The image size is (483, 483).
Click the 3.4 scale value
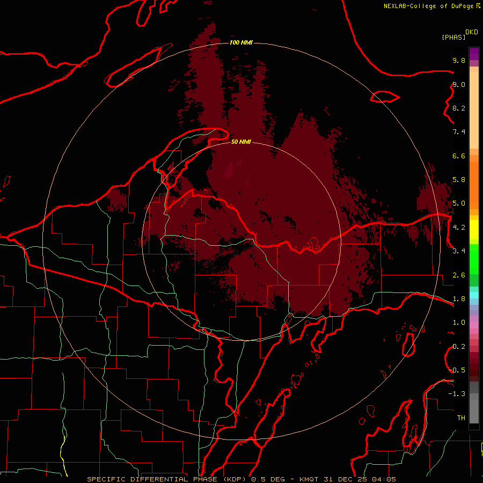point(459,251)
